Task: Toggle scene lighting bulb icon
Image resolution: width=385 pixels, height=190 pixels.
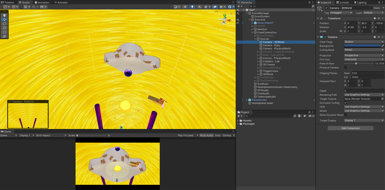Action: [x=192, y=7]
